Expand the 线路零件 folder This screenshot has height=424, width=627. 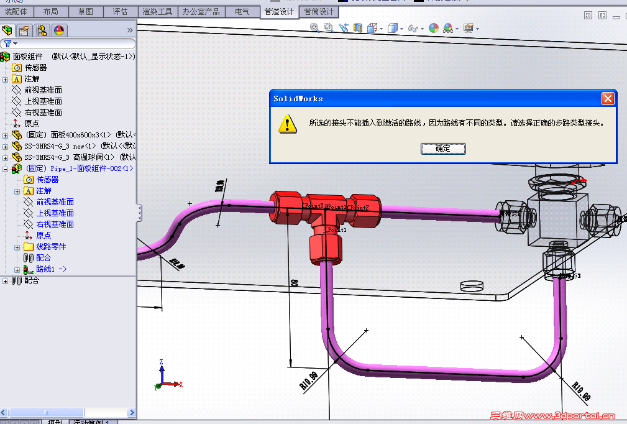17,247
